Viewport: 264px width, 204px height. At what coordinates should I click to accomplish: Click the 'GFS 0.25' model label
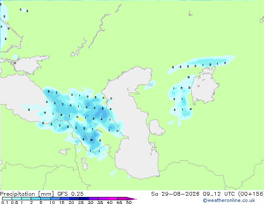coord(70,194)
